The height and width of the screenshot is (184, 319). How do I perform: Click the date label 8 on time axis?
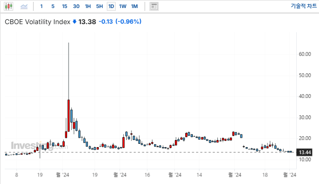17,175
